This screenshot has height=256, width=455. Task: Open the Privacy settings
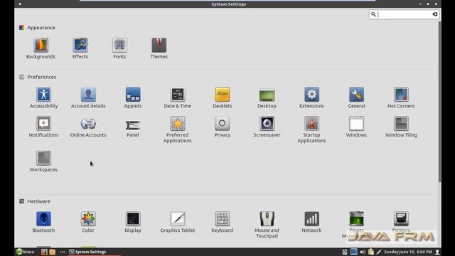click(x=223, y=127)
